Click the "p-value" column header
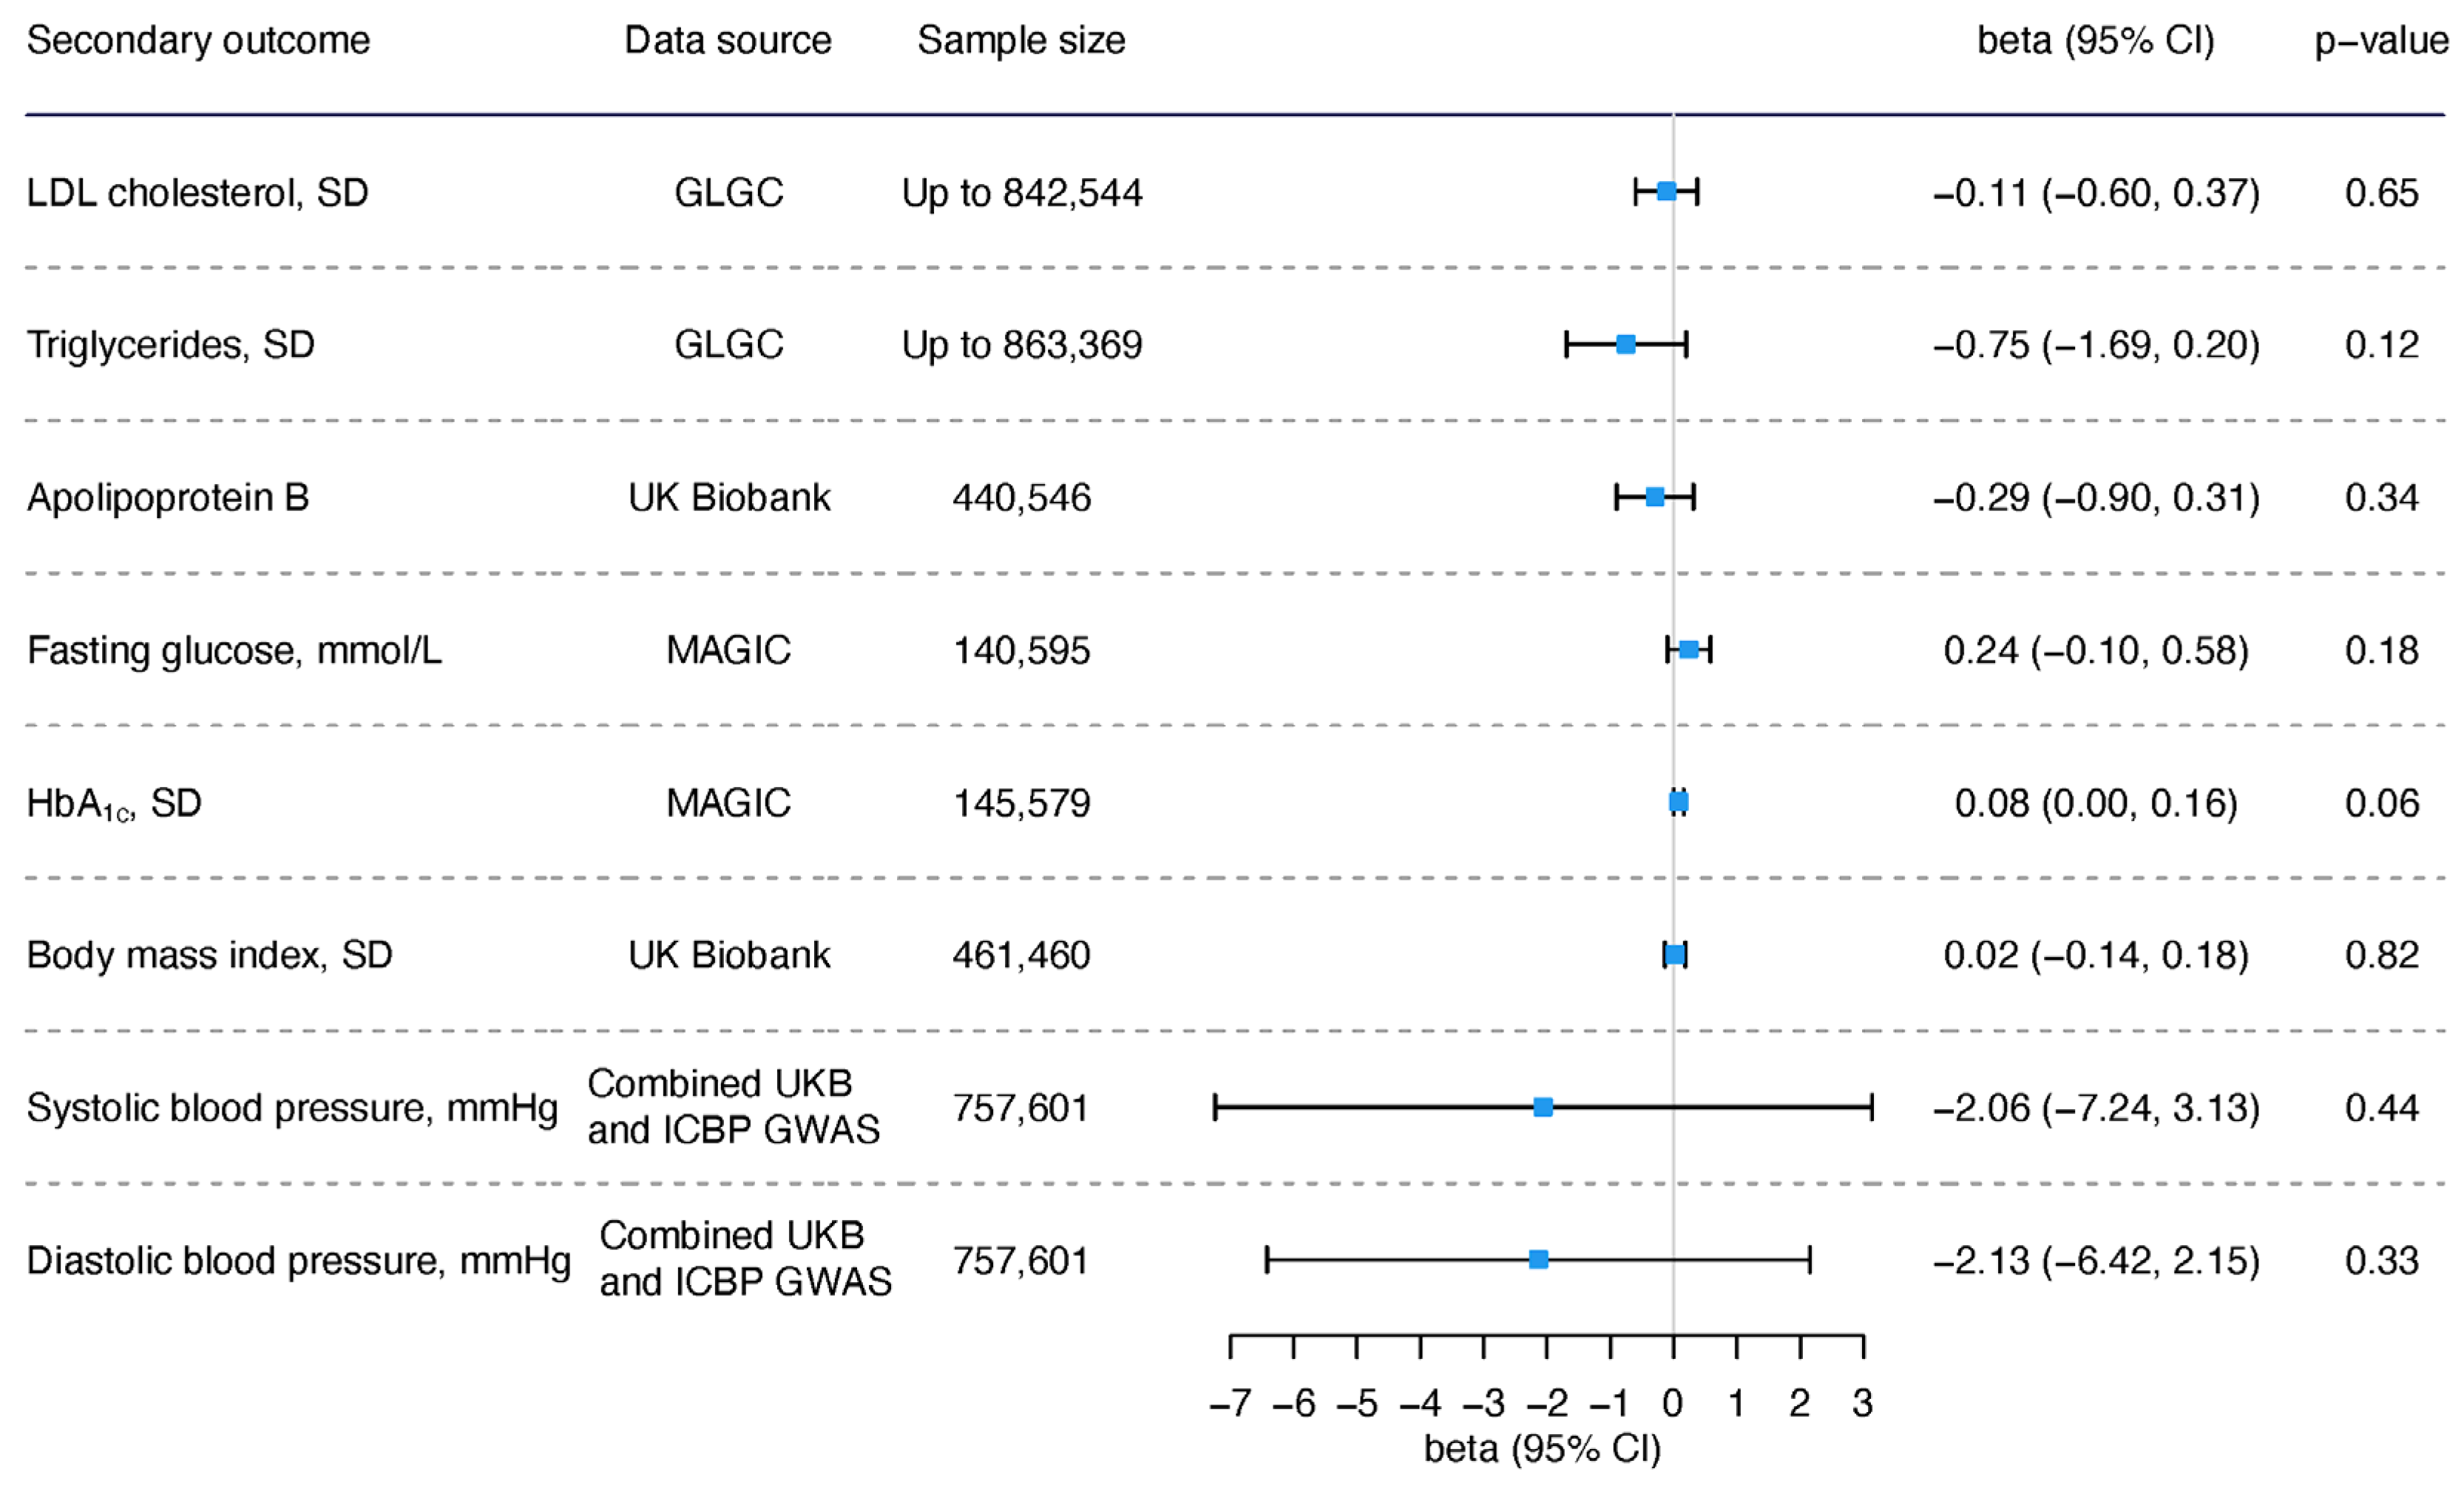Screen dimensions: 2464x1486 [2381, 41]
